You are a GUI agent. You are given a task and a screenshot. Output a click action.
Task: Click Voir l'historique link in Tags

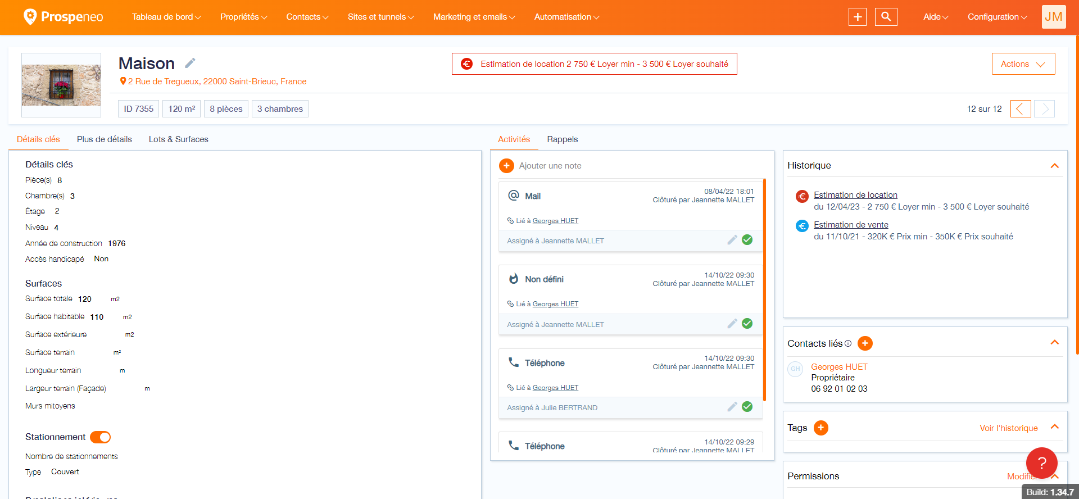point(1008,428)
